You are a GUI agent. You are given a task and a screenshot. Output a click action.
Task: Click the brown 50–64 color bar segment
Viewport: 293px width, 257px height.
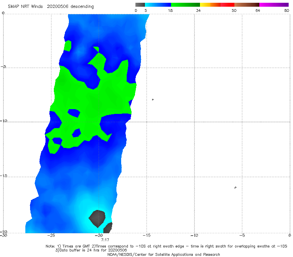tap(247, 5)
